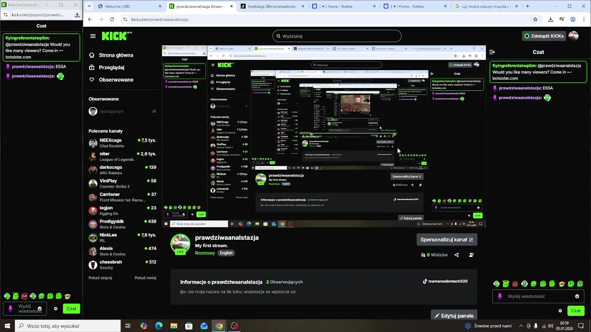Image resolution: width=591 pixels, height=332 pixels.
Task: Open Obserwowane in sidebar
Action: tap(111, 80)
